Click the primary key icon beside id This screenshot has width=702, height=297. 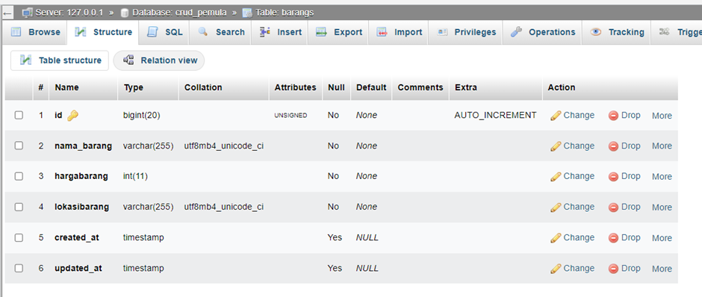point(72,116)
